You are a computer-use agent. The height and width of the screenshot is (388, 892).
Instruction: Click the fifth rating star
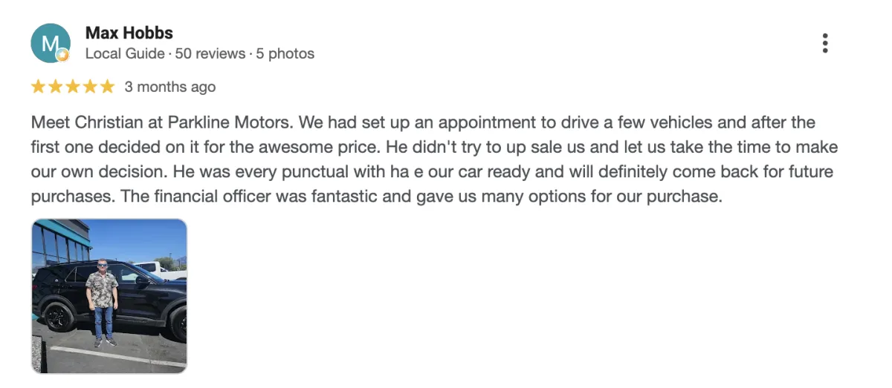[x=107, y=87]
